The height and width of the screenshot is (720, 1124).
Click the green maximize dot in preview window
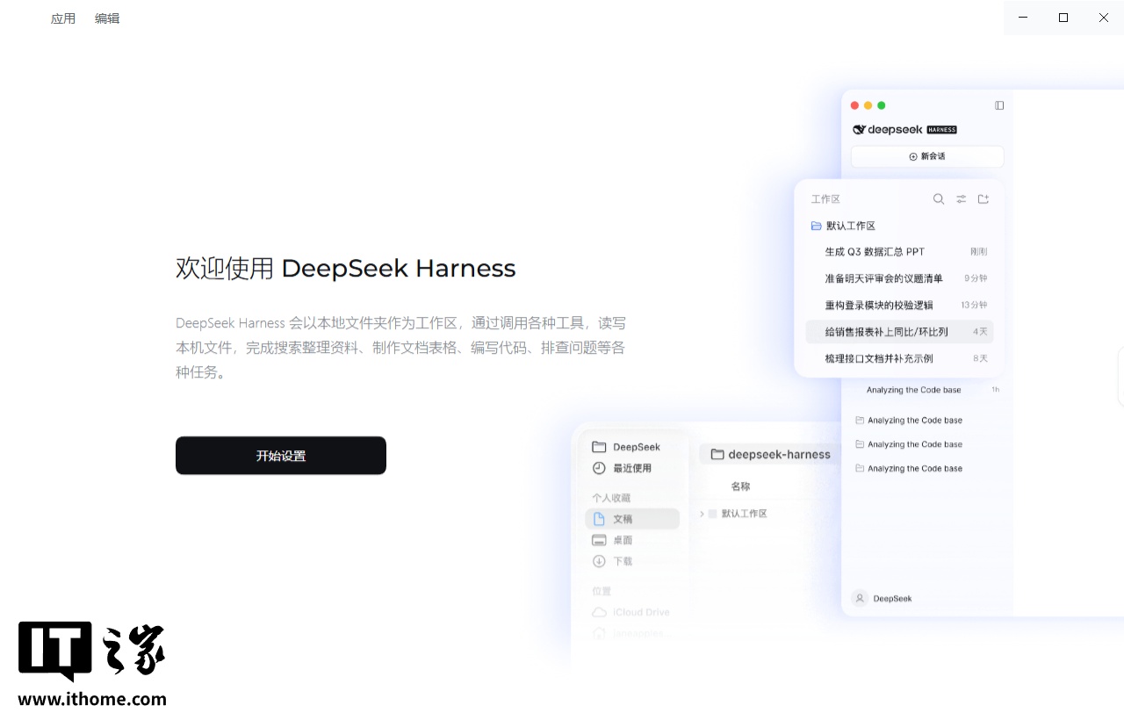[882, 105]
